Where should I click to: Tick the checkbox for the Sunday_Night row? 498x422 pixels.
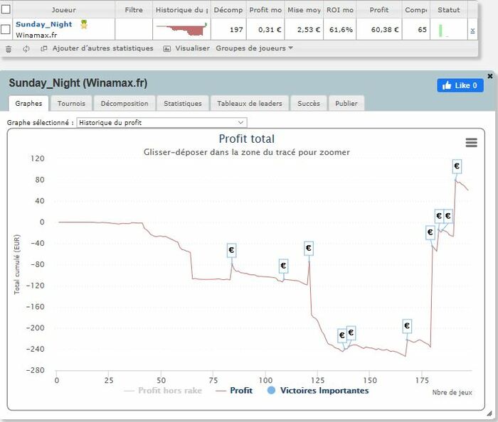[6, 30]
